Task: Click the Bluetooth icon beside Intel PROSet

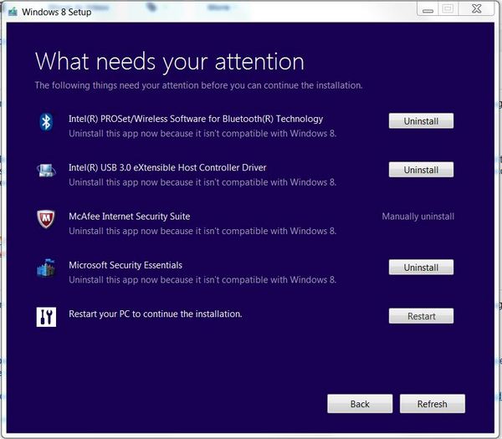Action: (46, 121)
